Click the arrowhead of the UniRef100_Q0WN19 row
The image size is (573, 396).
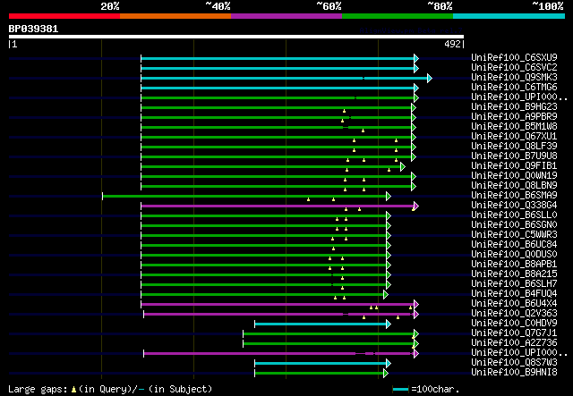coord(414,177)
